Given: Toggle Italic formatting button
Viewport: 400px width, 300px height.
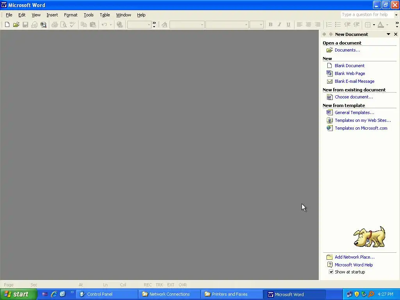Looking at the screenshot, I should point(279,25).
